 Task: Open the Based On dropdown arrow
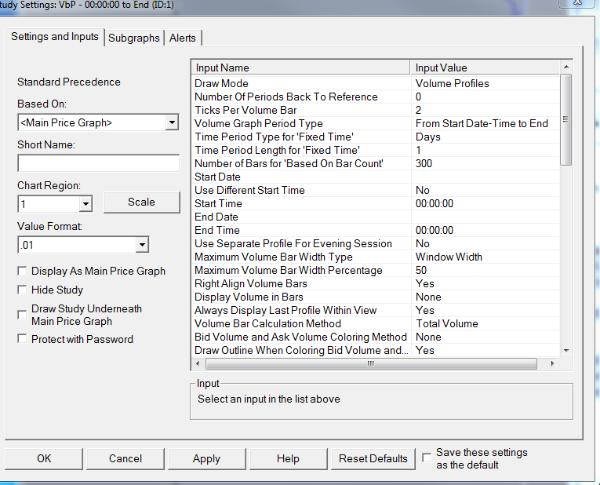(173, 123)
